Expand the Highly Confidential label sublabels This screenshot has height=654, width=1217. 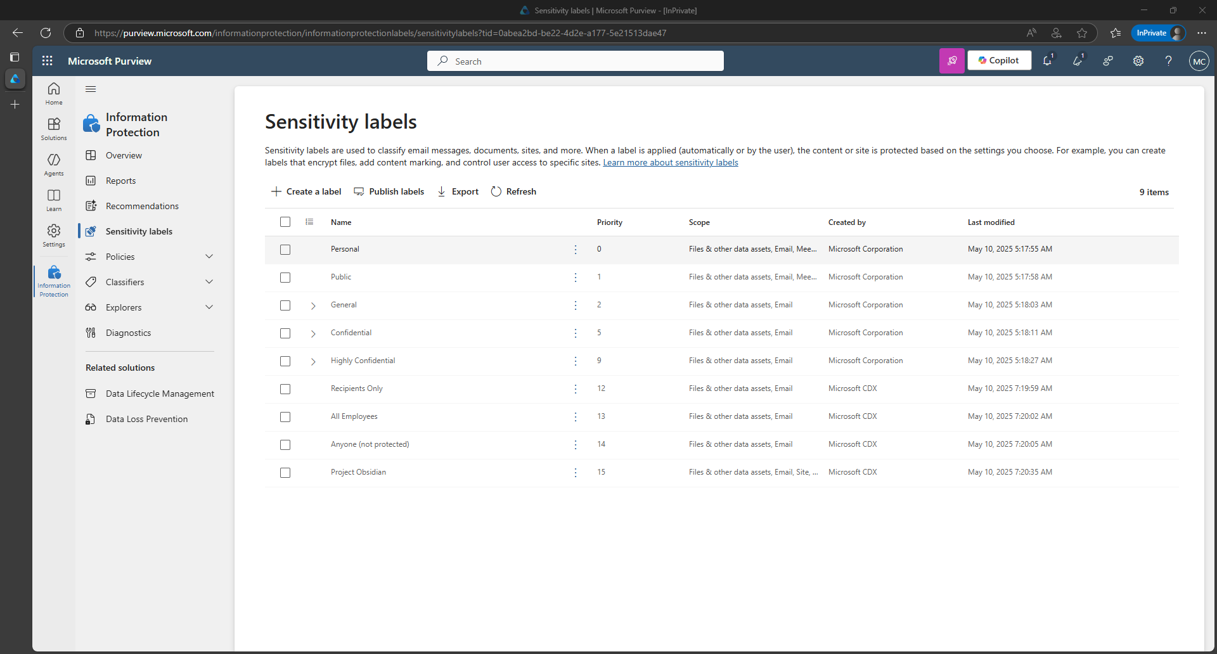[x=313, y=362]
